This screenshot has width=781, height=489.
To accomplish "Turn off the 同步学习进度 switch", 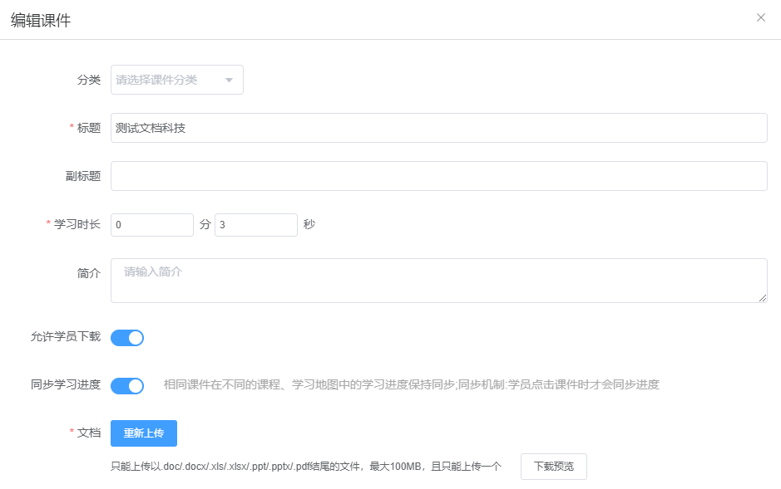I will click(127, 385).
